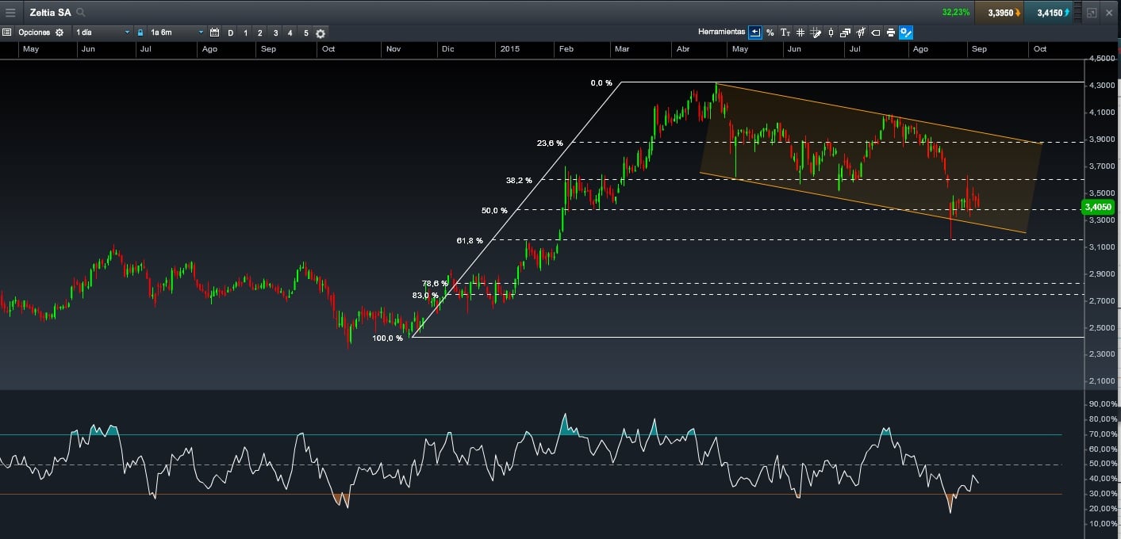Image resolution: width=1121 pixels, height=539 pixels.
Task: Select the price label tag tool
Action: [x=876, y=32]
